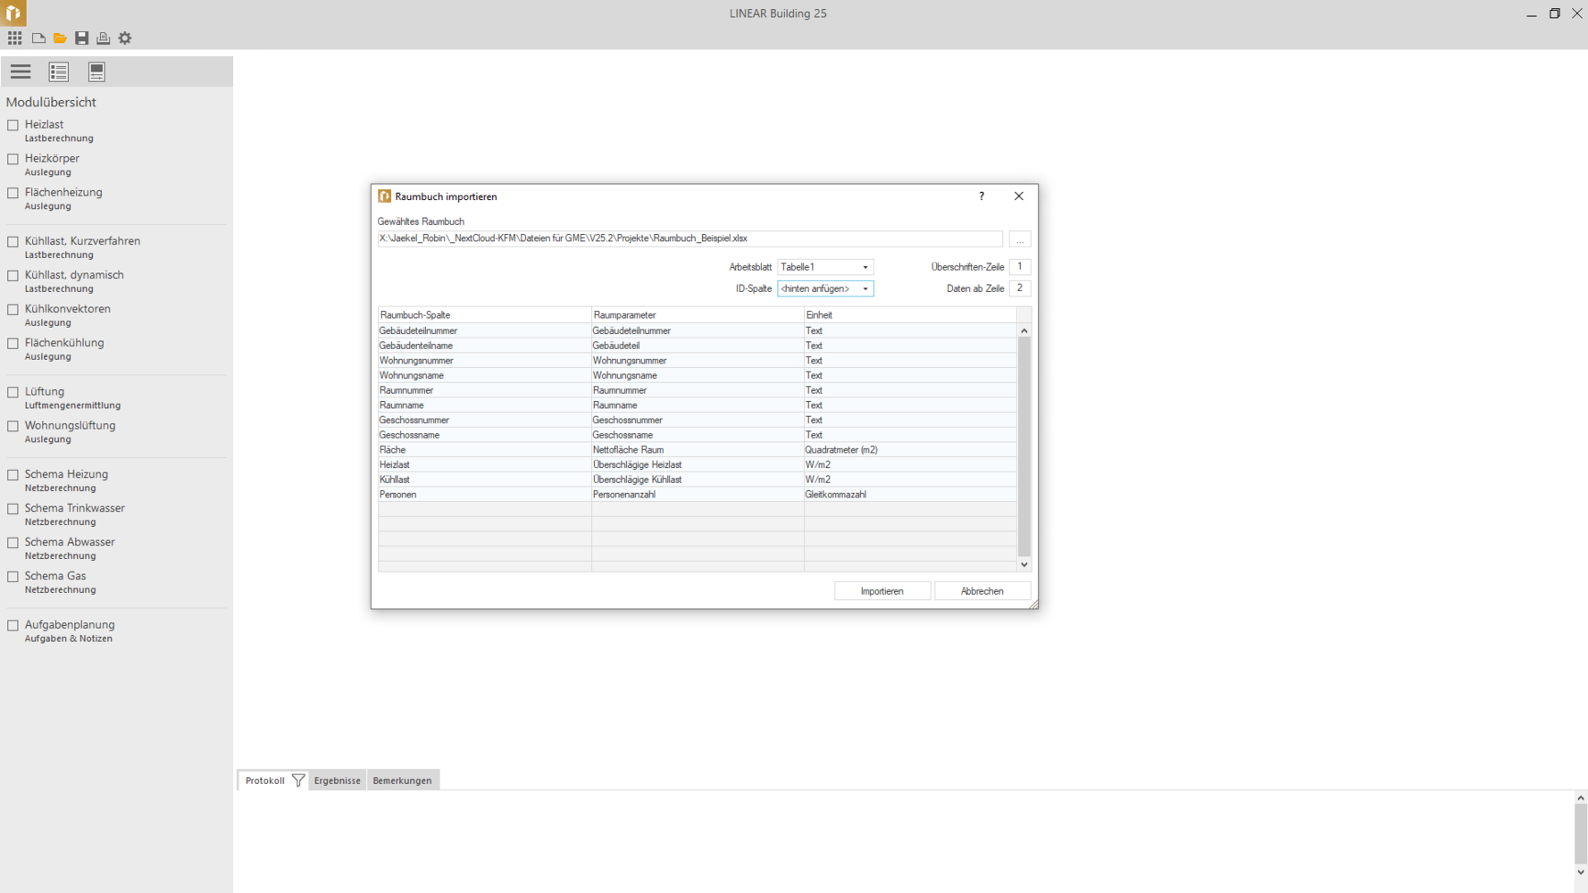Open the Bemerkungen tab

tap(402, 780)
